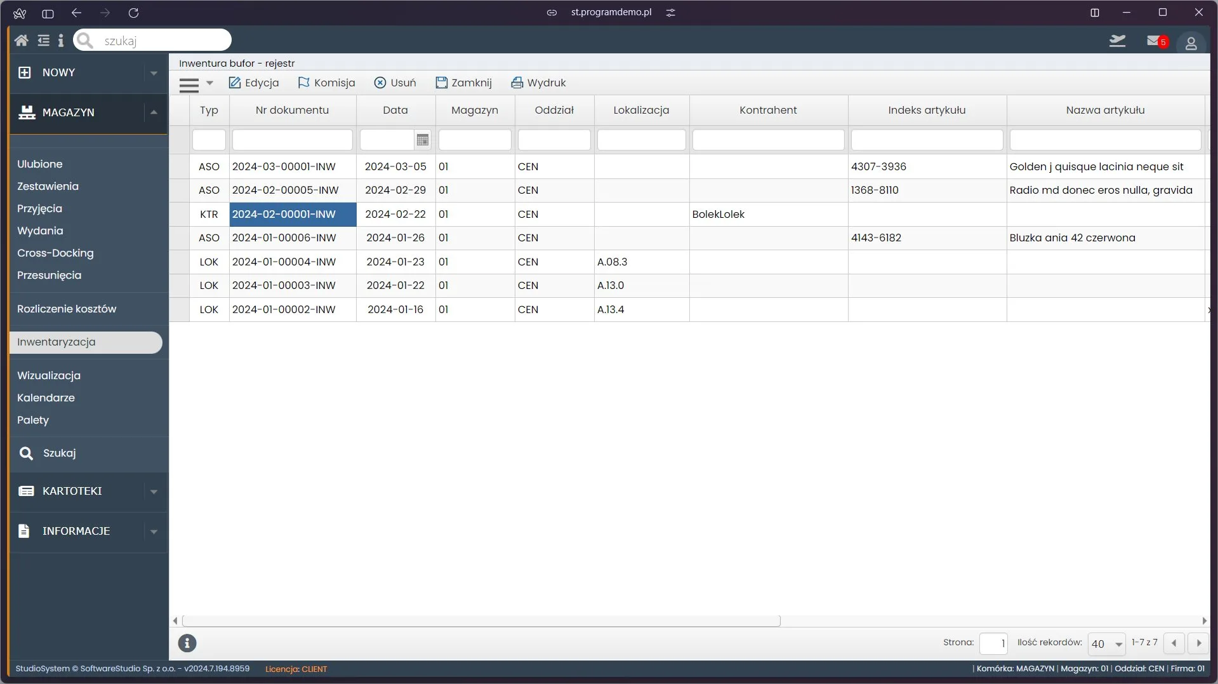Viewport: 1218px width, 684px height.
Task: Click the Vivaldi browser logo
Action: (x=20, y=13)
